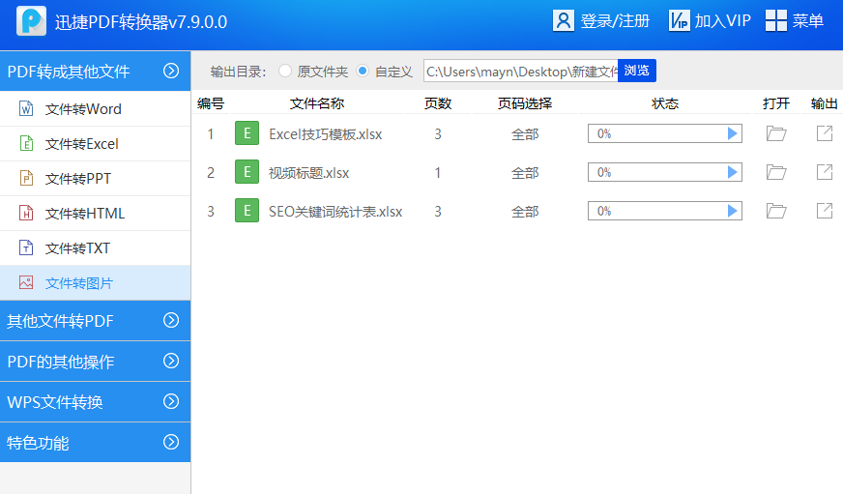
Task: Select the 原文件夹 radio button
Action: click(x=285, y=71)
